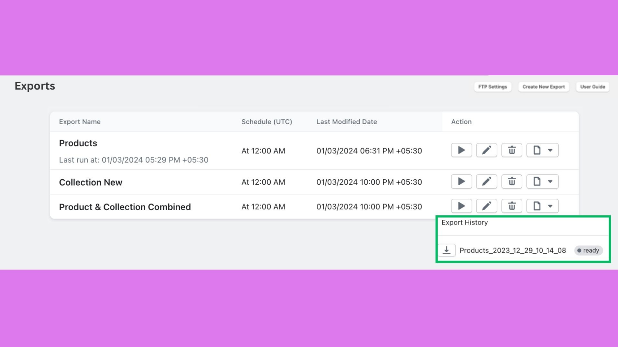Open the User Guide
The width and height of the screenshot is (618, 347).
pos(593,87)
